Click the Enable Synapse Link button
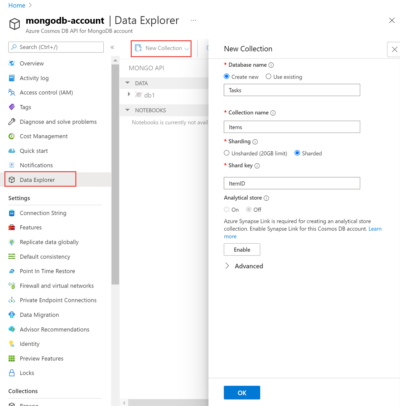The width and height of the screenshot is (400, 406). [x=242, y=250]
